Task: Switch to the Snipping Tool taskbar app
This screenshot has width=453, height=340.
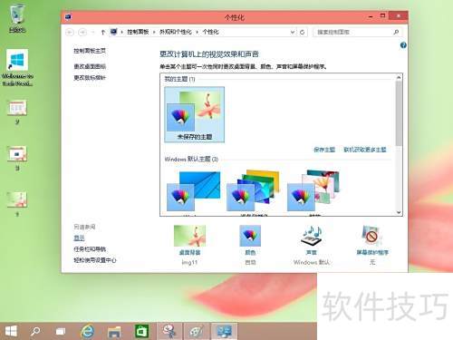Action: pos(169,331)
